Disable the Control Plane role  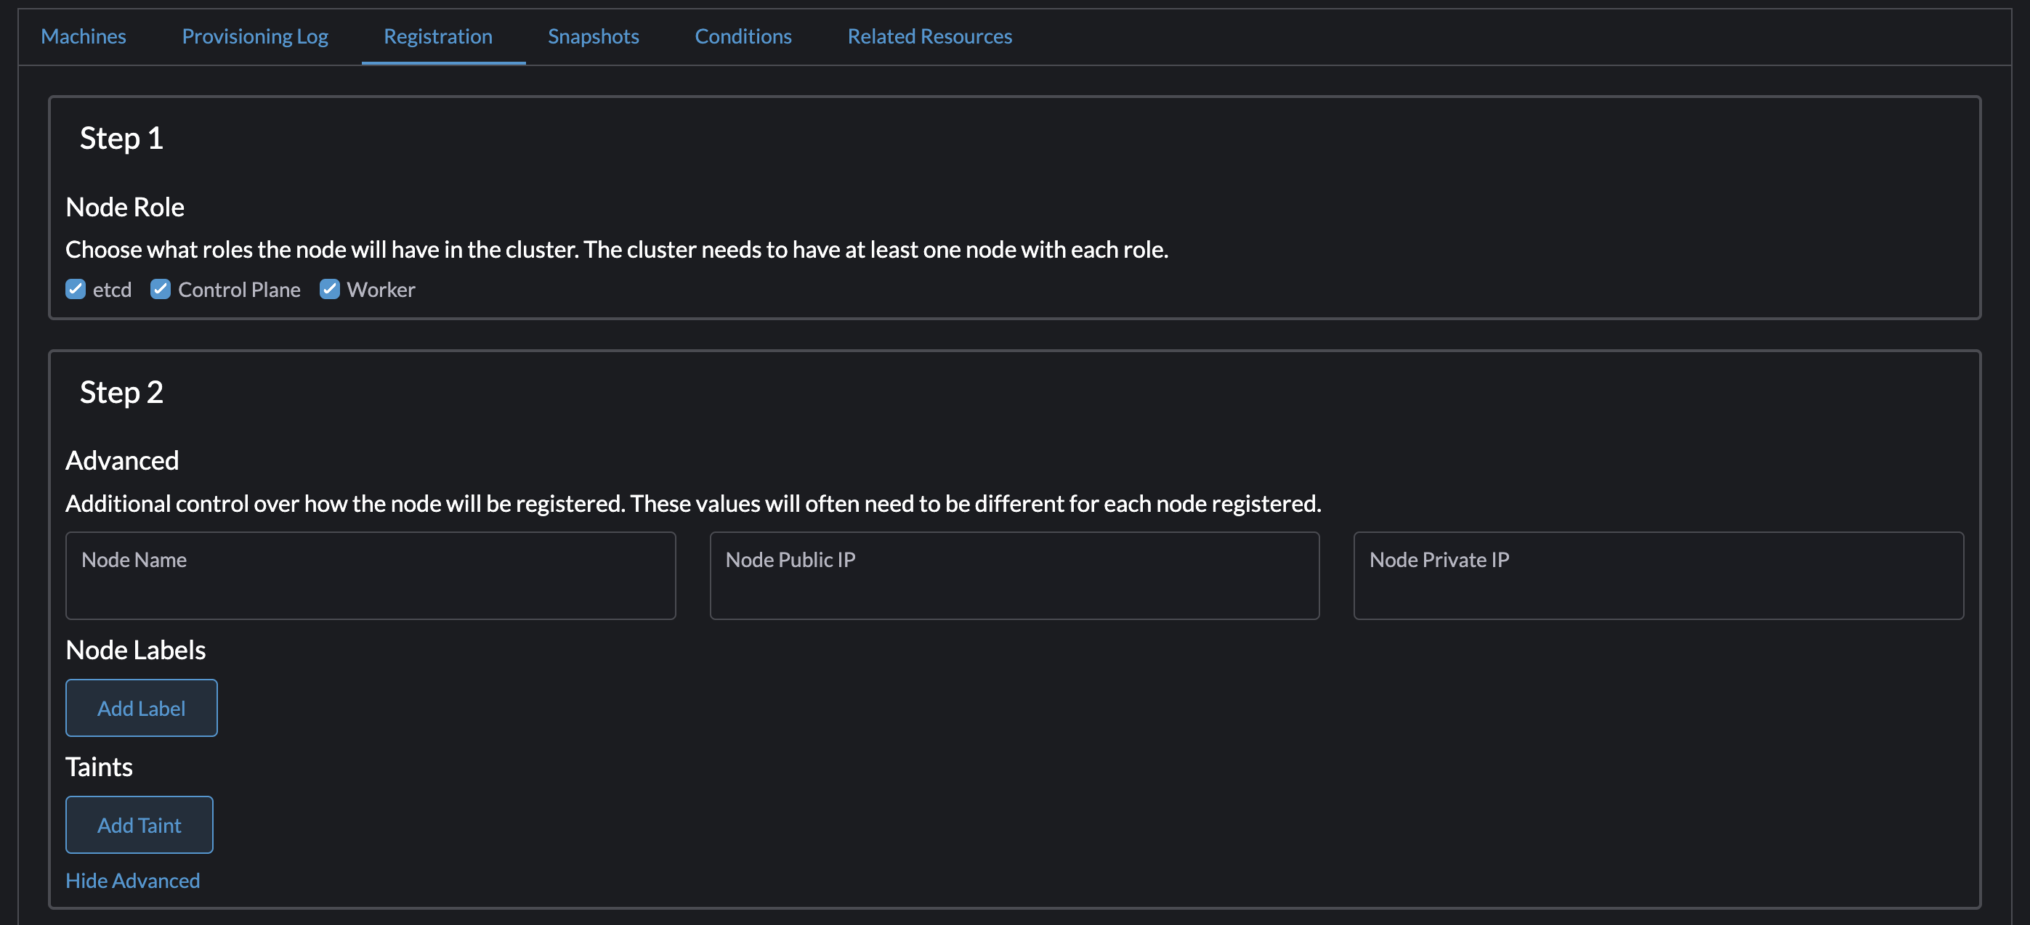[160, 289]
